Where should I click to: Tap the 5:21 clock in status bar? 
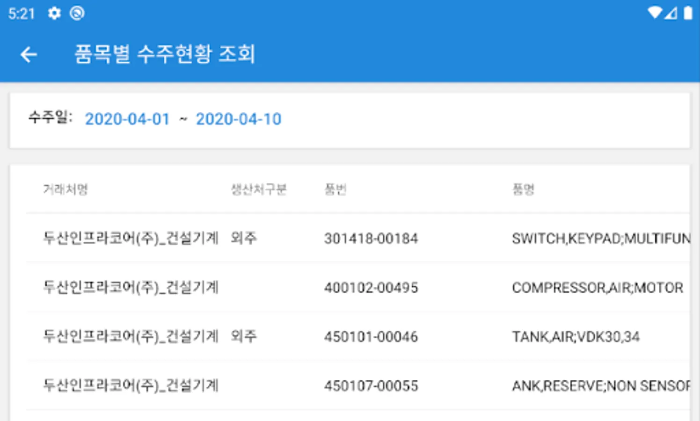click(22, 14)
